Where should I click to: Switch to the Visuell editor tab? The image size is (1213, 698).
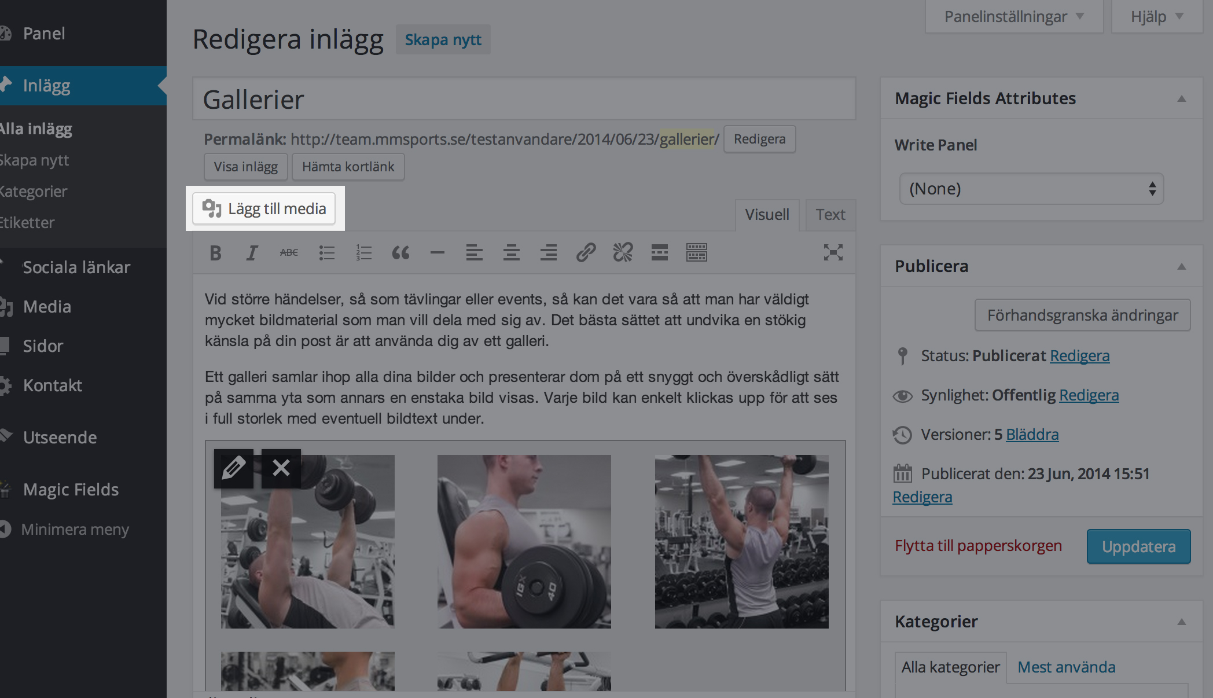coord(767,215)
